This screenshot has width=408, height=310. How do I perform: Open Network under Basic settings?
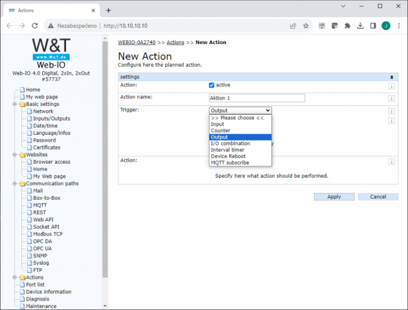(43, 112)
